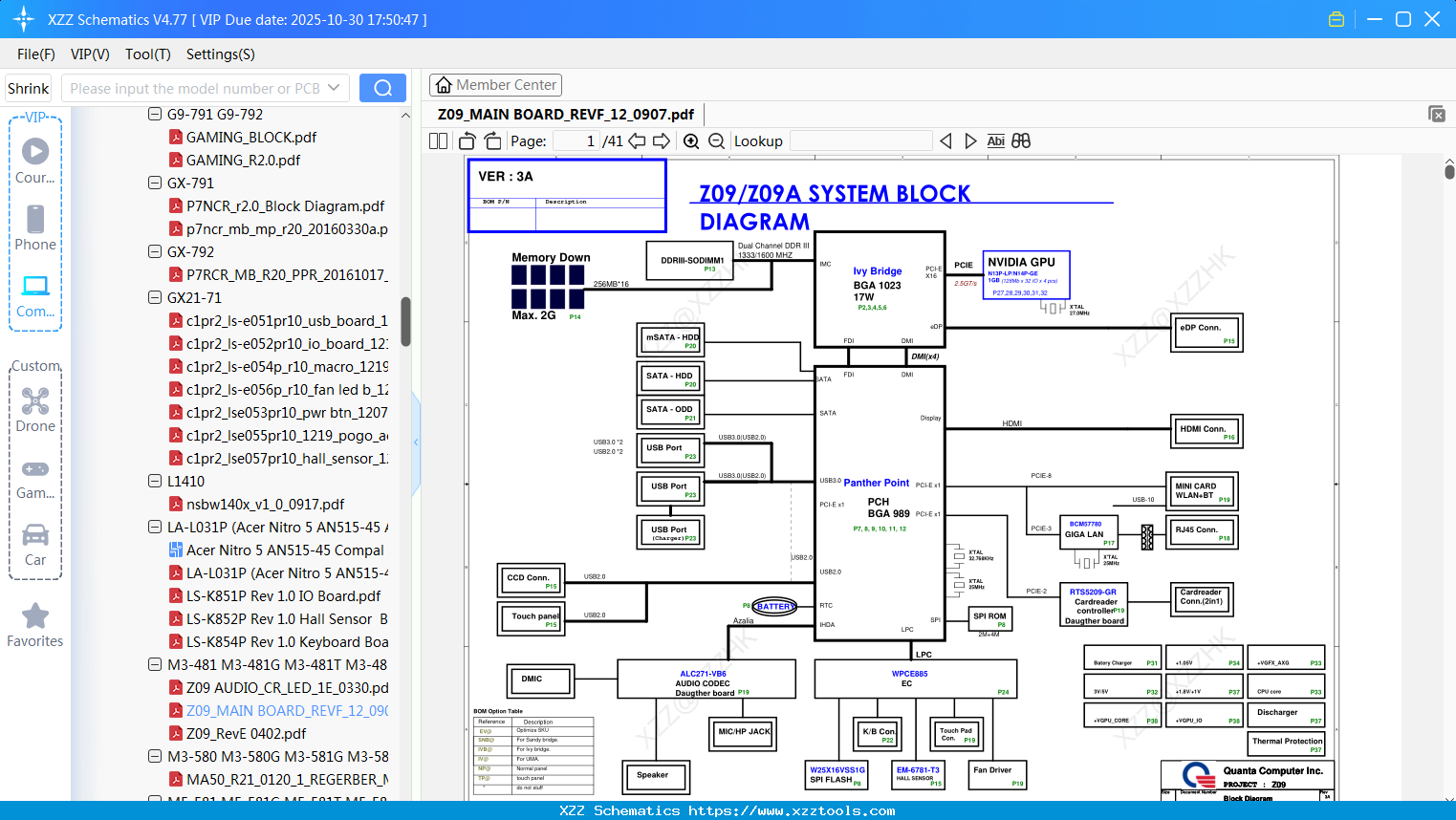1456x820 pixels.
Task: Click the PDF viewer vertical scrollbar thumb
Action: [1449, 172]
